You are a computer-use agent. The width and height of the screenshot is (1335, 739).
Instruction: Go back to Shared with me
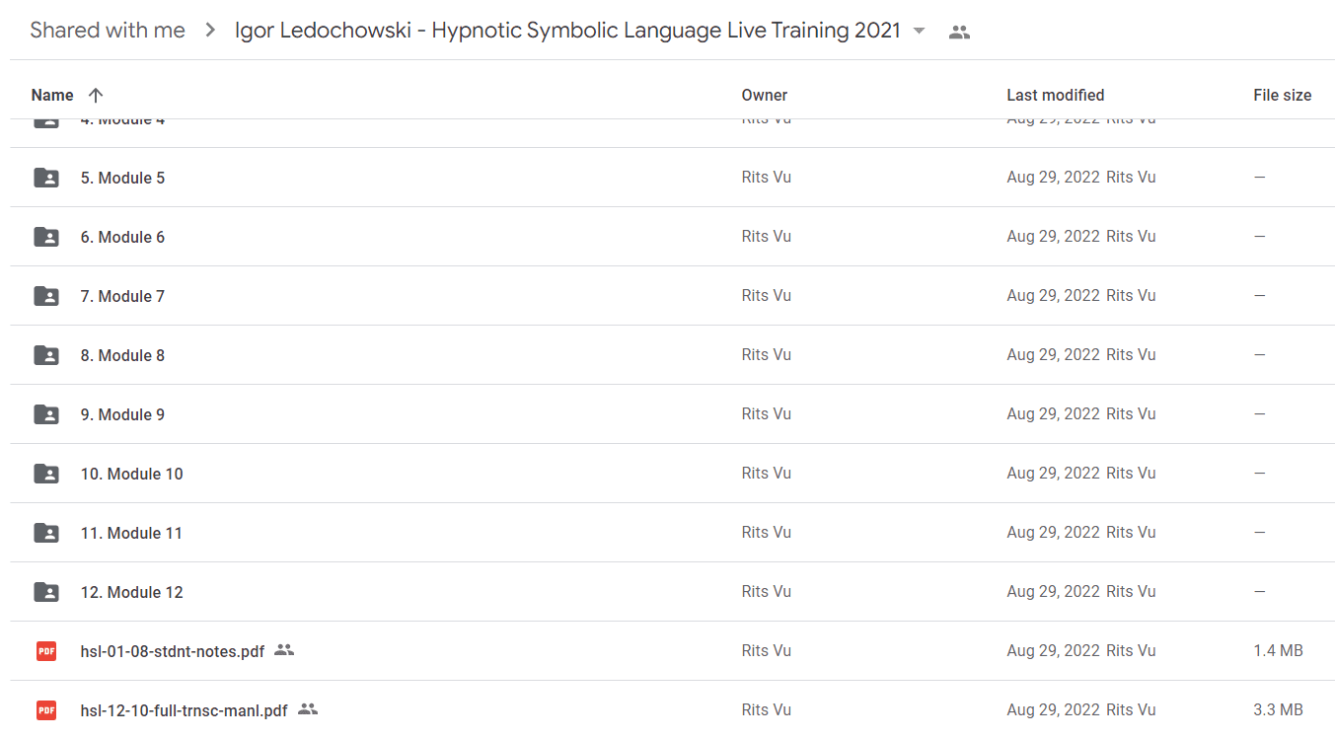pyautogui.click(x=108, y=31)
